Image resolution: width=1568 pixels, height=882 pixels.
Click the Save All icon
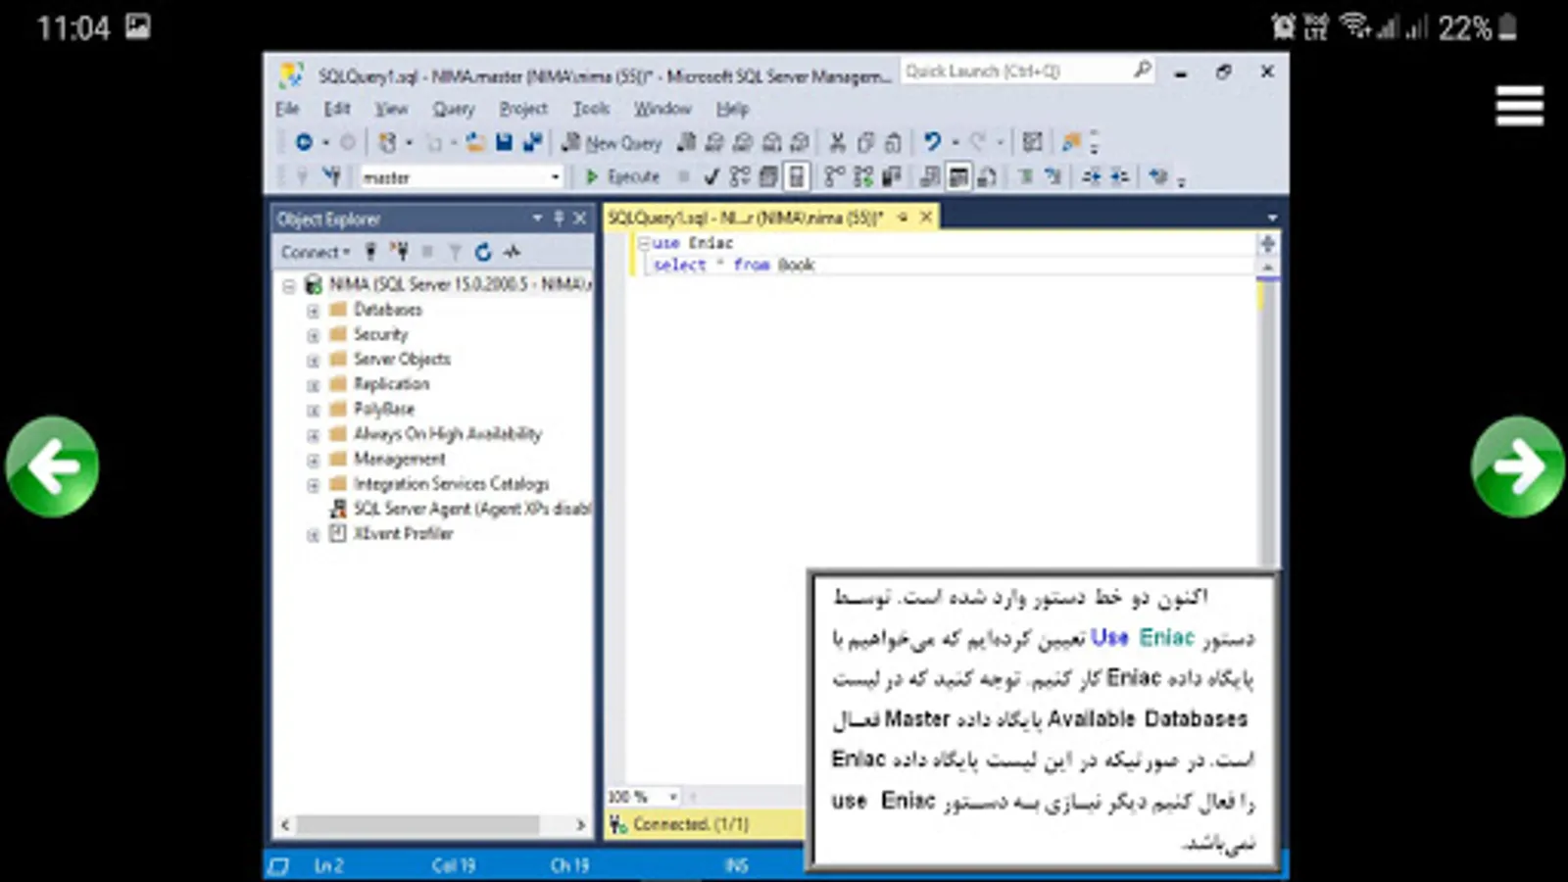point(532,142)
